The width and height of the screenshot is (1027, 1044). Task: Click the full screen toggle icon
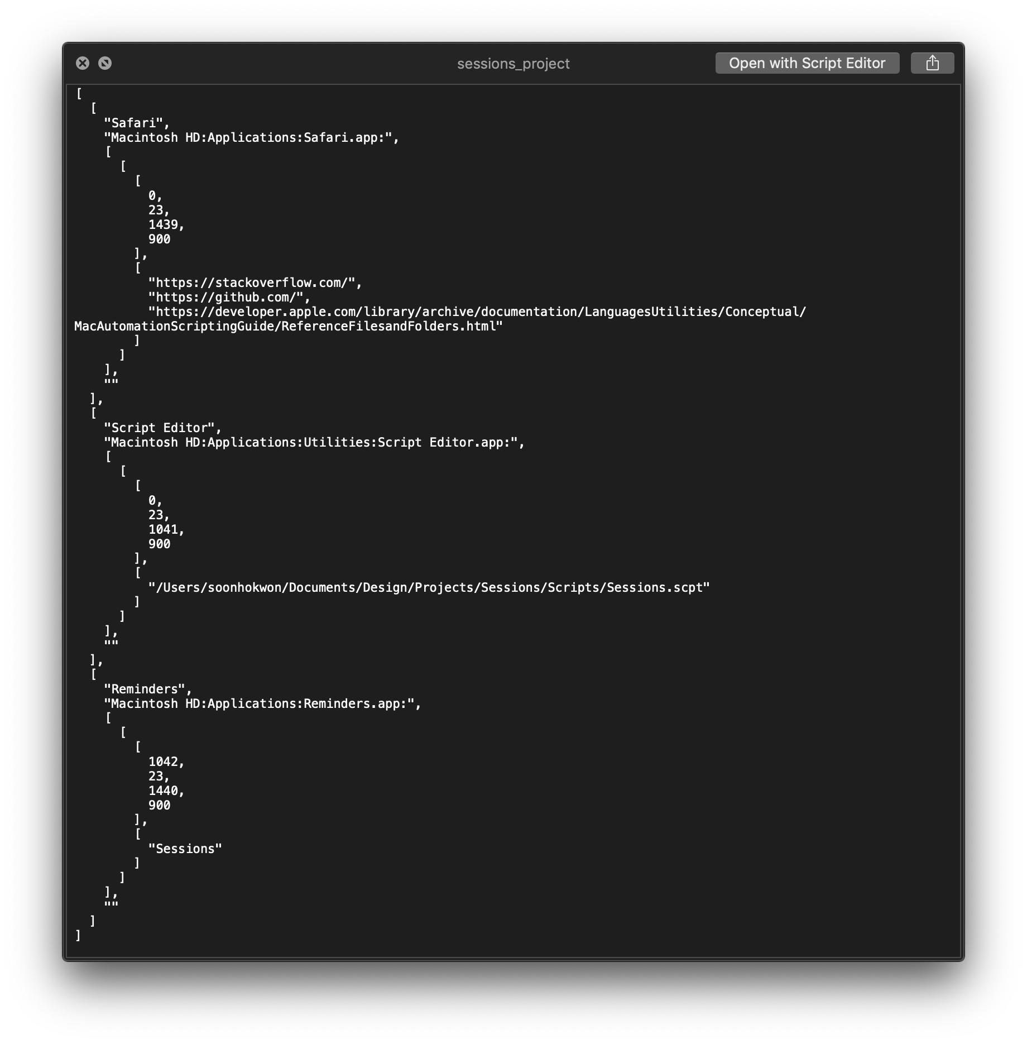[x=105, y=63]
